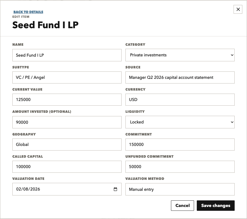Save changes to Seed Fund I LP
247x219 pixels.
pos(215,206)
